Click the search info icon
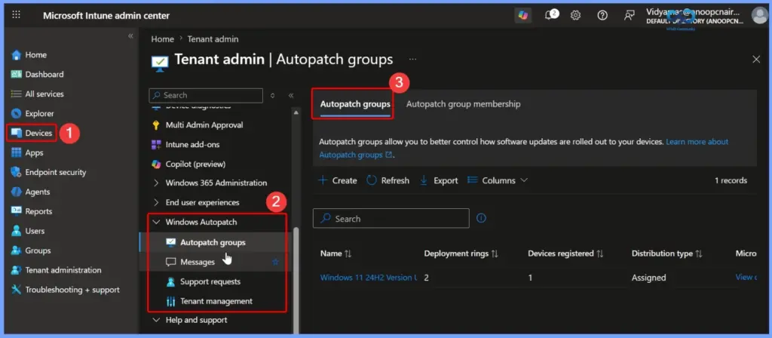This screenshot has width=772, height=338. (482, 218)
